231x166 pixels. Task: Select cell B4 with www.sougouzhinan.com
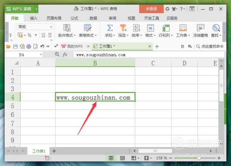[95, 97]
